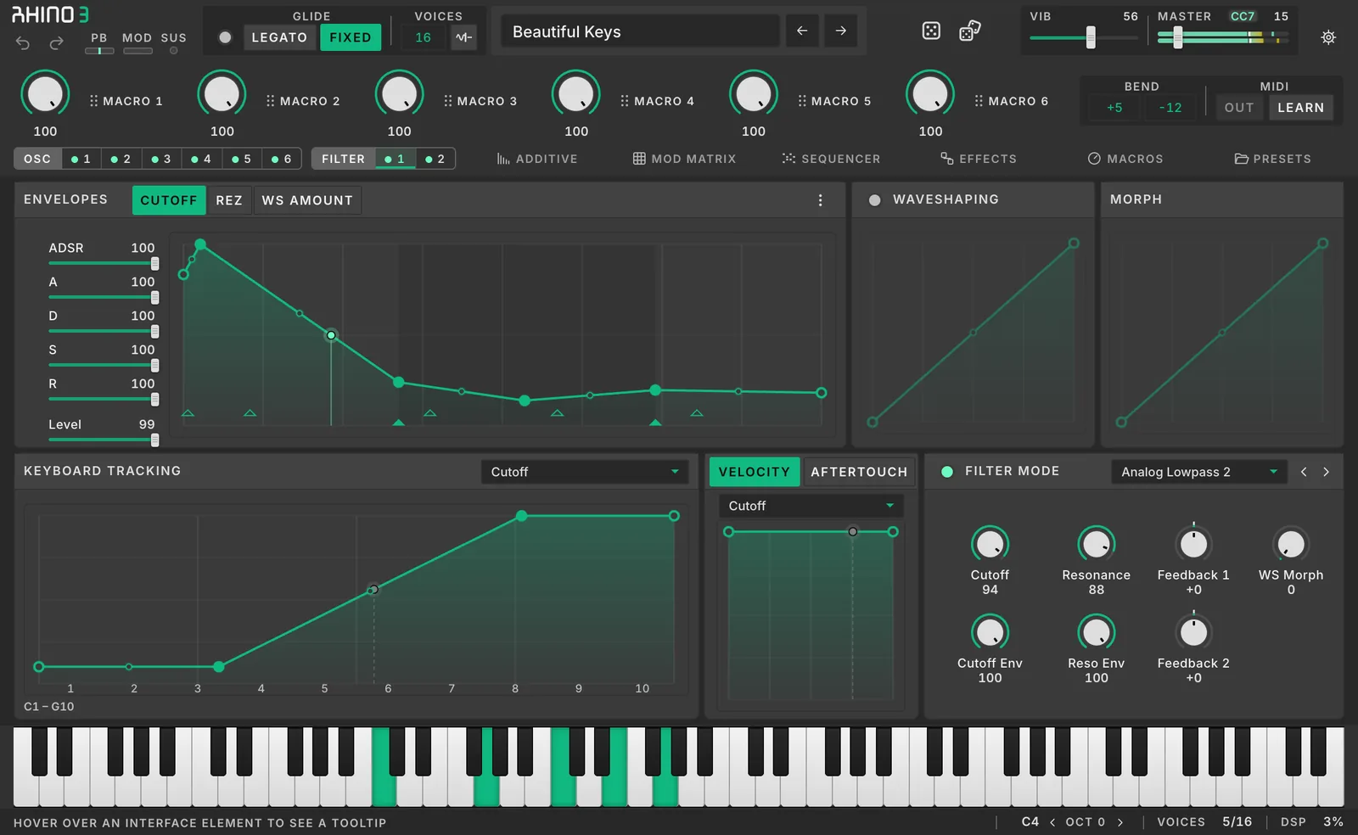
Task: Select the WS Amount envelope button
Action: (307, 200)
